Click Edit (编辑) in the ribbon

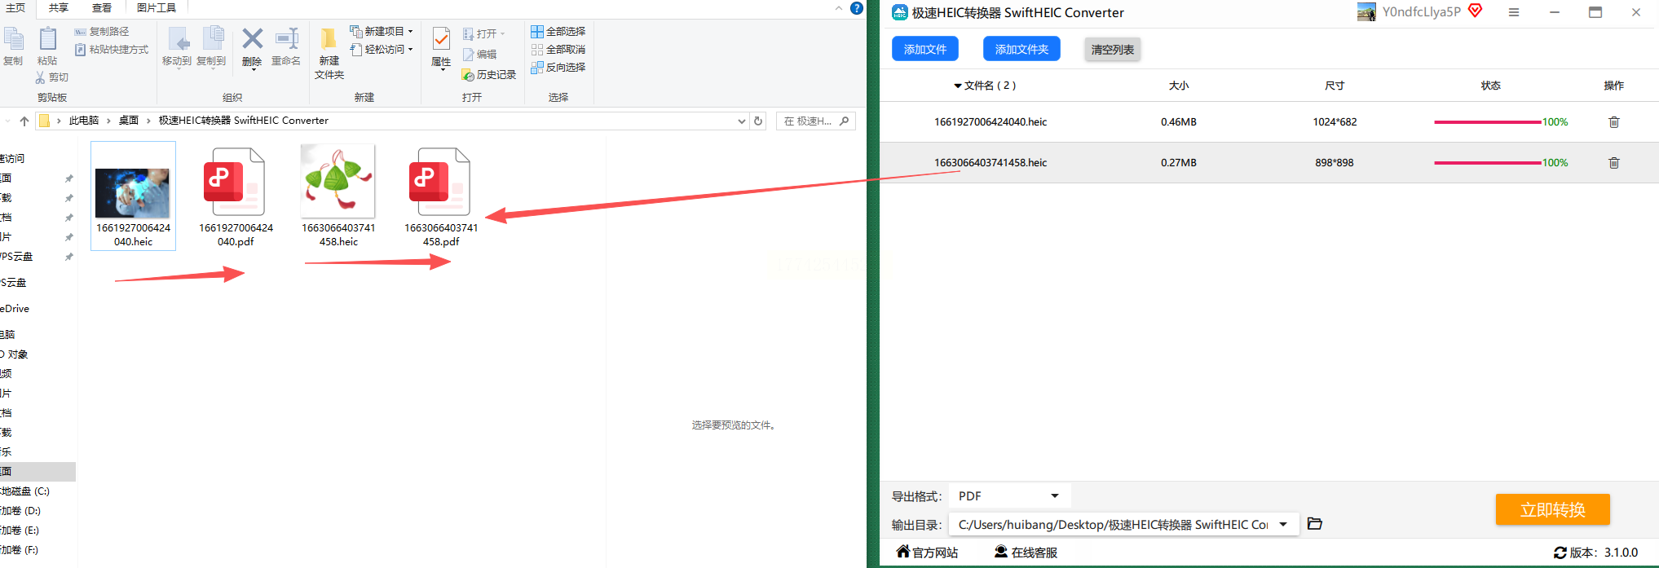(x=480, y=55)
